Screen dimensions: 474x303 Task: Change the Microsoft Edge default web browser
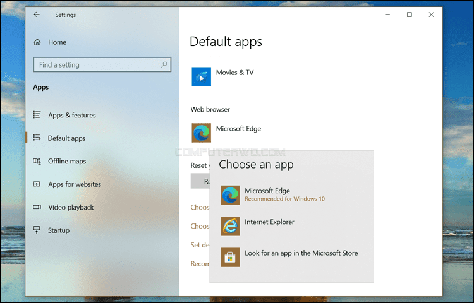click(238, 129)
